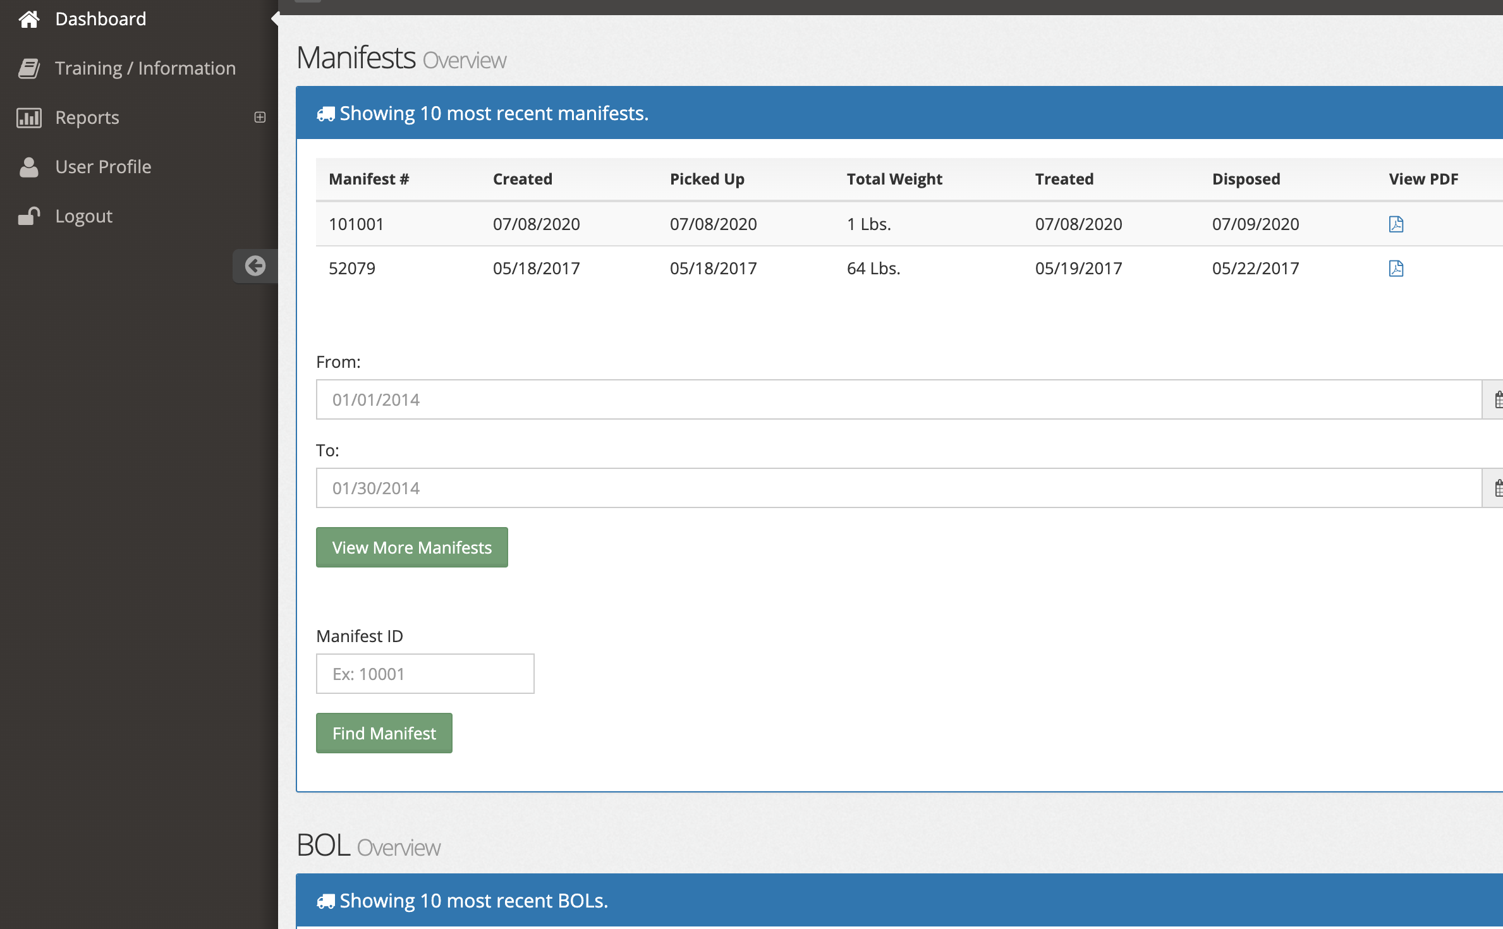Click the truck icon in manifests header

point(326,114)
